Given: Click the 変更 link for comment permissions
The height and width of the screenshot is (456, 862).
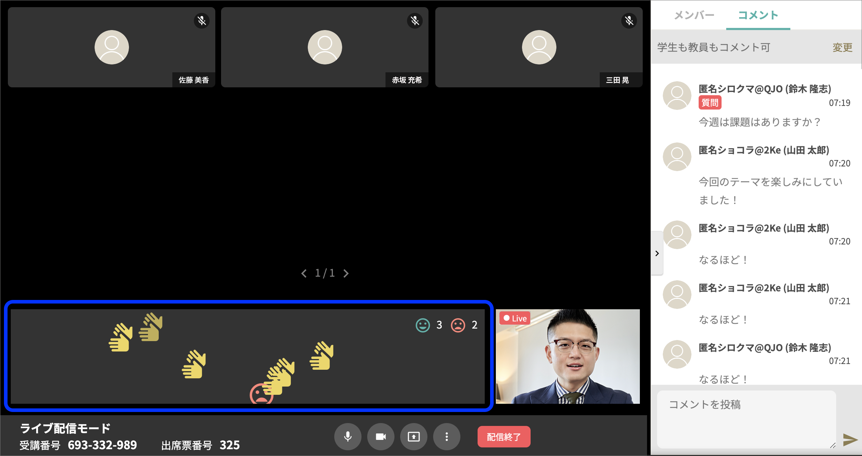Looking at the screenshot, I should pyautogui.click(x=842, y=47).
